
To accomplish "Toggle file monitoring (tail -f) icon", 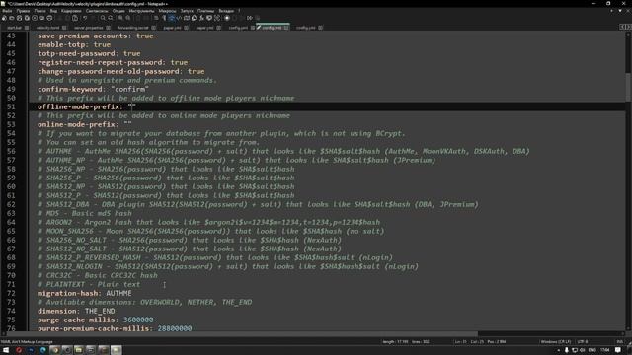I will click(x=217, y=18).
